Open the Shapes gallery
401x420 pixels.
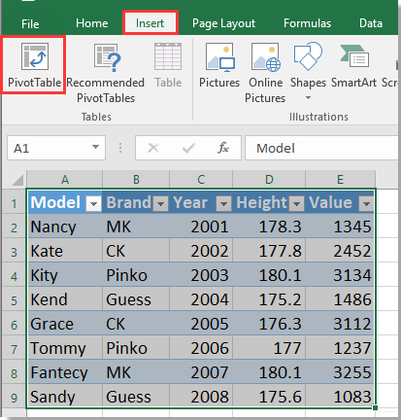308,71
